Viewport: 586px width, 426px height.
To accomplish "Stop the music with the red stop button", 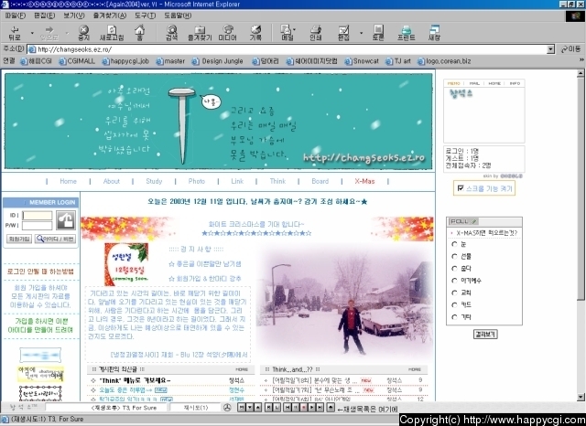I will point(304,408).
